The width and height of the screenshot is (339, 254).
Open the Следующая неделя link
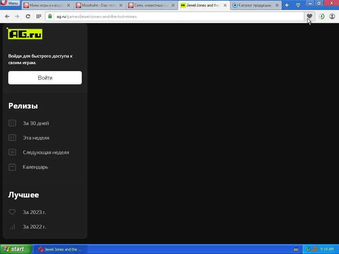click(x=46, y=152)
